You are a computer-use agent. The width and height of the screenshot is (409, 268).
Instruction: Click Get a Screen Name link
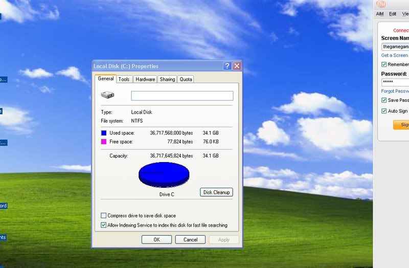click(x=395, y=55)
